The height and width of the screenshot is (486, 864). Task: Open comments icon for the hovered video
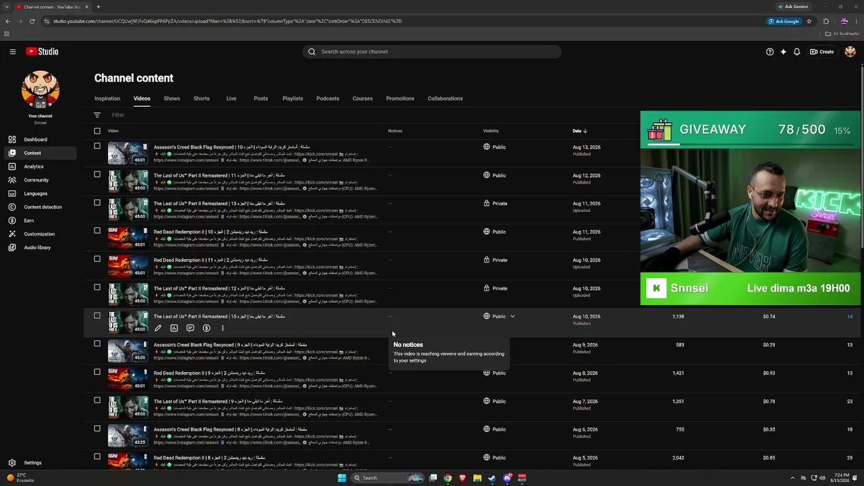pos(190,328)
